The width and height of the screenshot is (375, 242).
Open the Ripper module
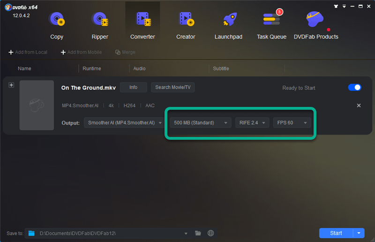coord(100,25)
